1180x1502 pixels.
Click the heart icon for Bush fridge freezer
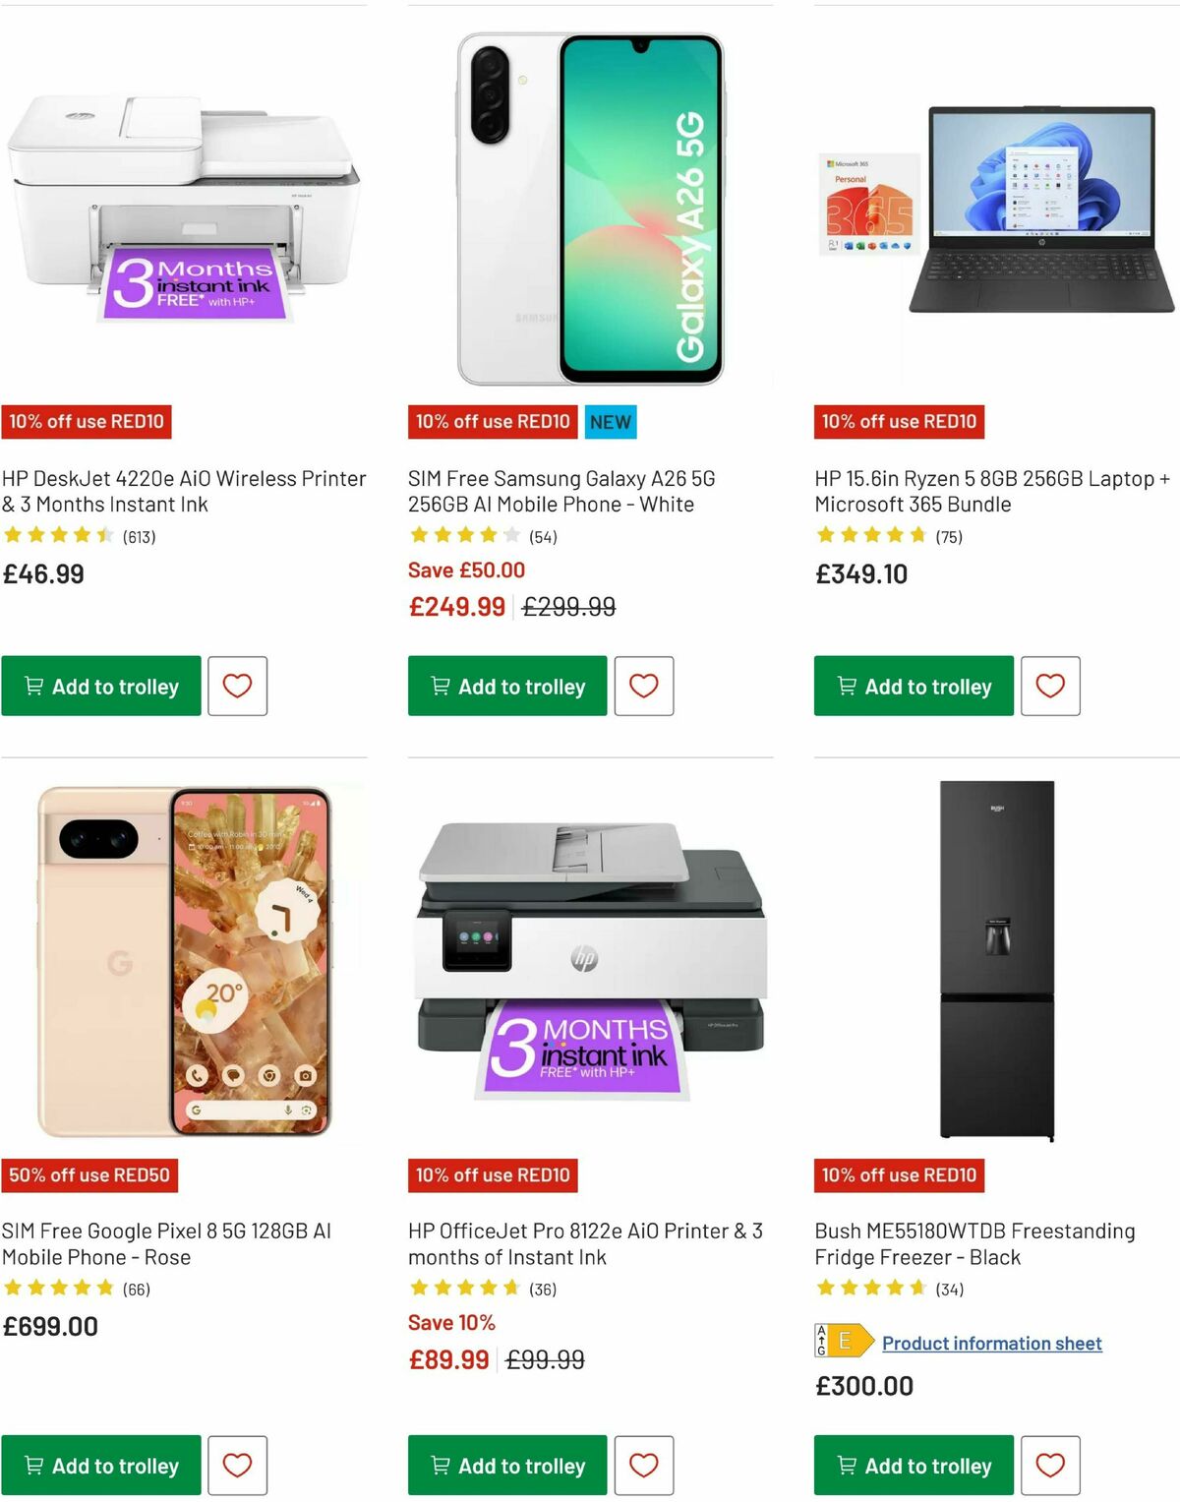tap(1050, 1465)
